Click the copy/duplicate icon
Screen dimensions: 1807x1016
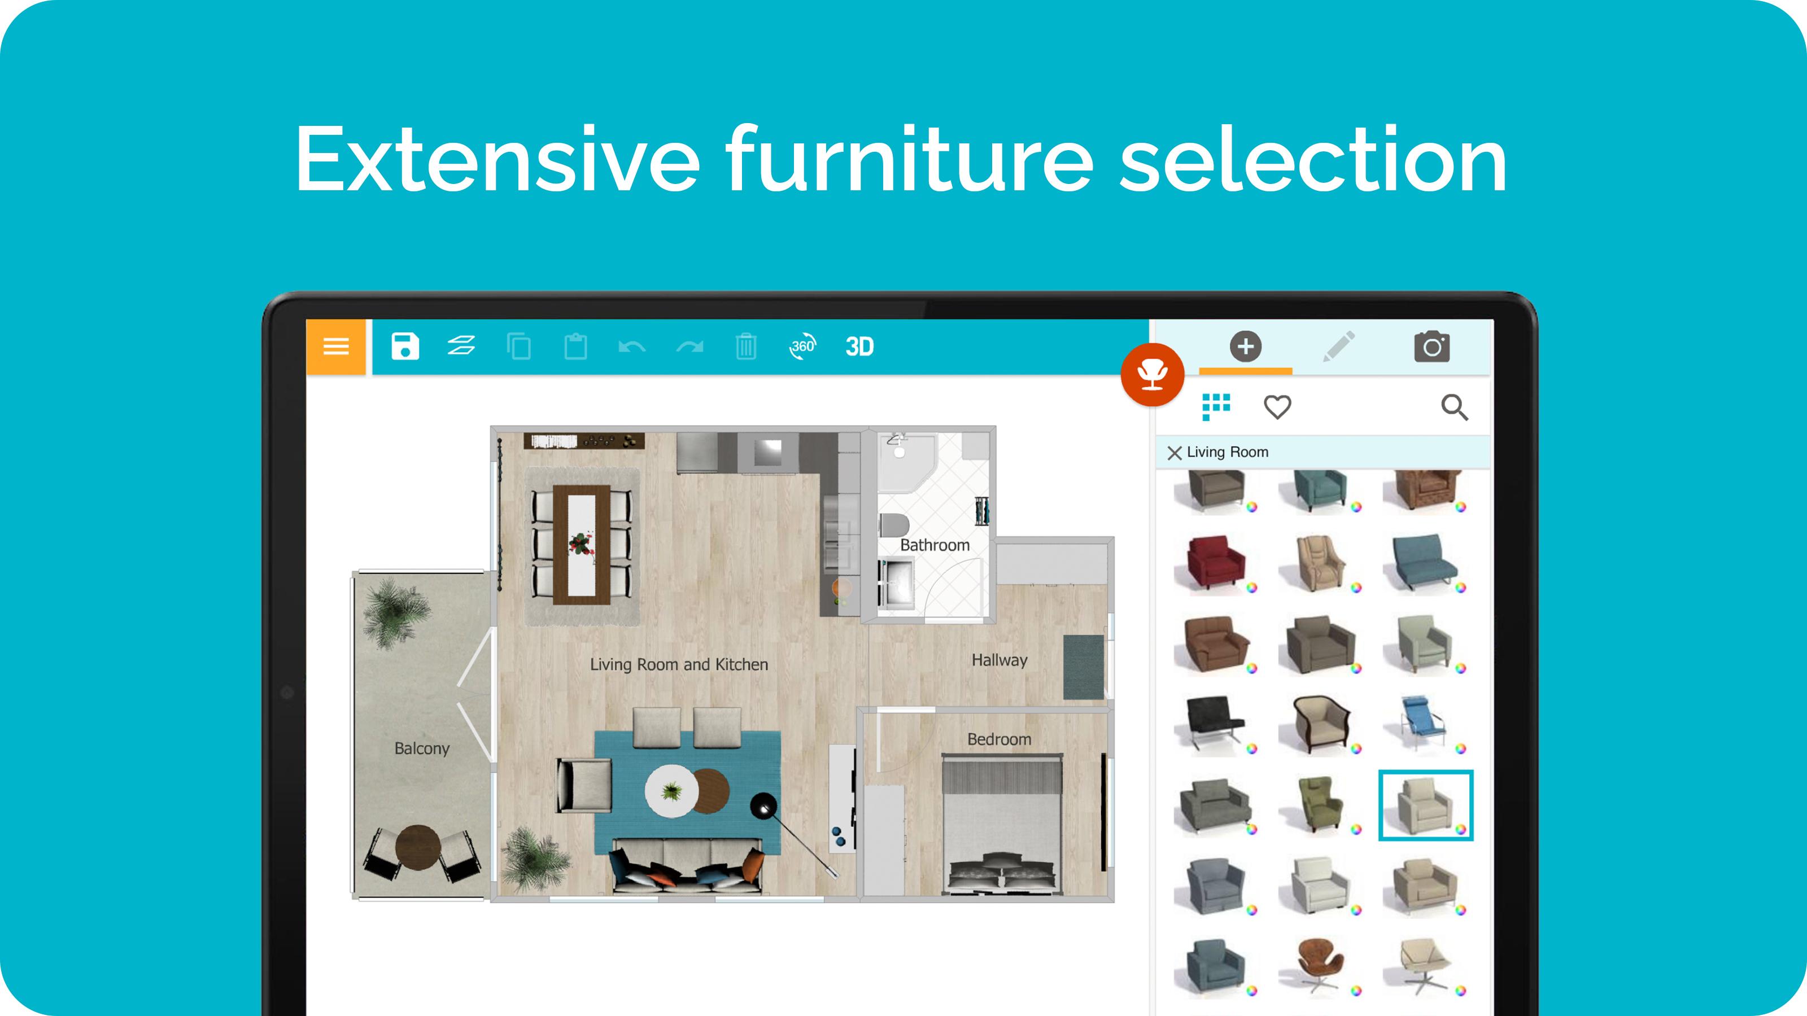tap(519, 346)
